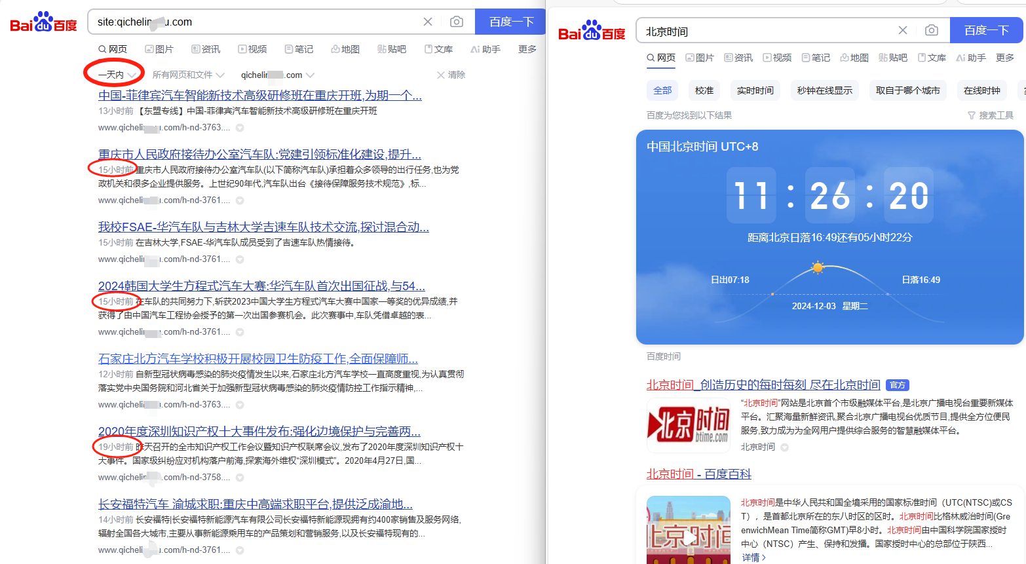Open 重庆市人民政府接待办公室汽车队 result link
Viewport: 1026px width, 564px height.
click(259, 155)
